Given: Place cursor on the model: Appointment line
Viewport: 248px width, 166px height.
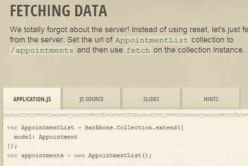Looking at the screenshot, I should coord(46,137).
